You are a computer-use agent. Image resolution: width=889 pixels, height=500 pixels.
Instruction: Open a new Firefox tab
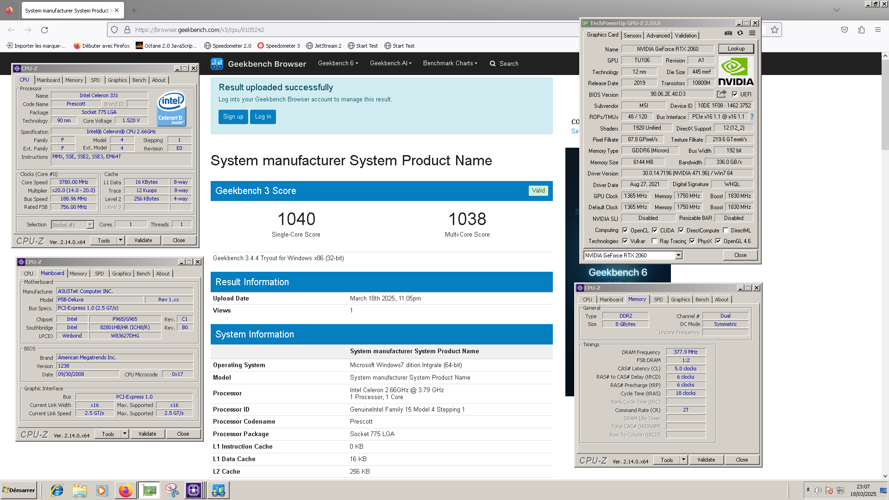point(134,10)
